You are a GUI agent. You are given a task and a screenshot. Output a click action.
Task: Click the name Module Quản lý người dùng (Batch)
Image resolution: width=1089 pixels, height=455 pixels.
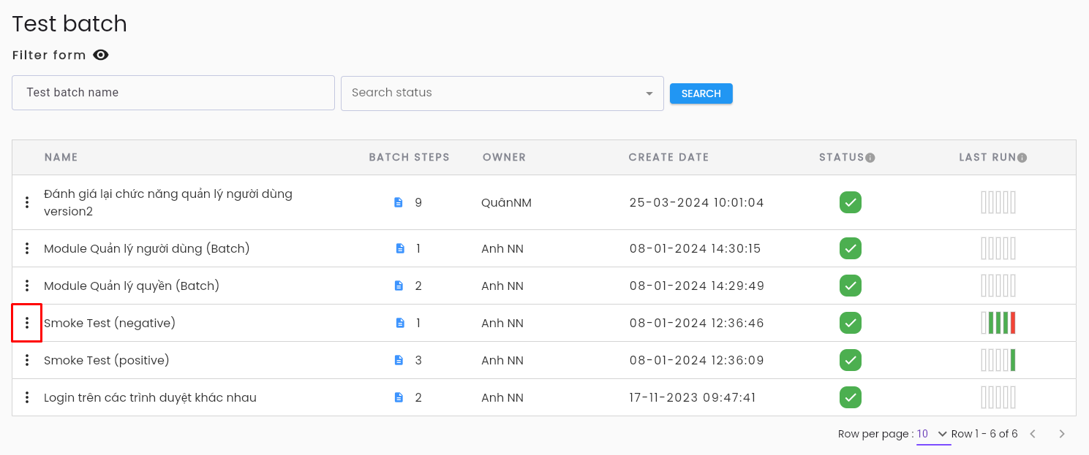click(x=147, y=248)
